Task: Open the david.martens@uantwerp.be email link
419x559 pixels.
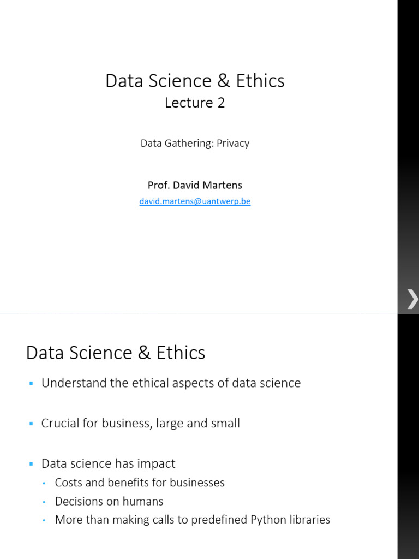Action: [195, 201]
